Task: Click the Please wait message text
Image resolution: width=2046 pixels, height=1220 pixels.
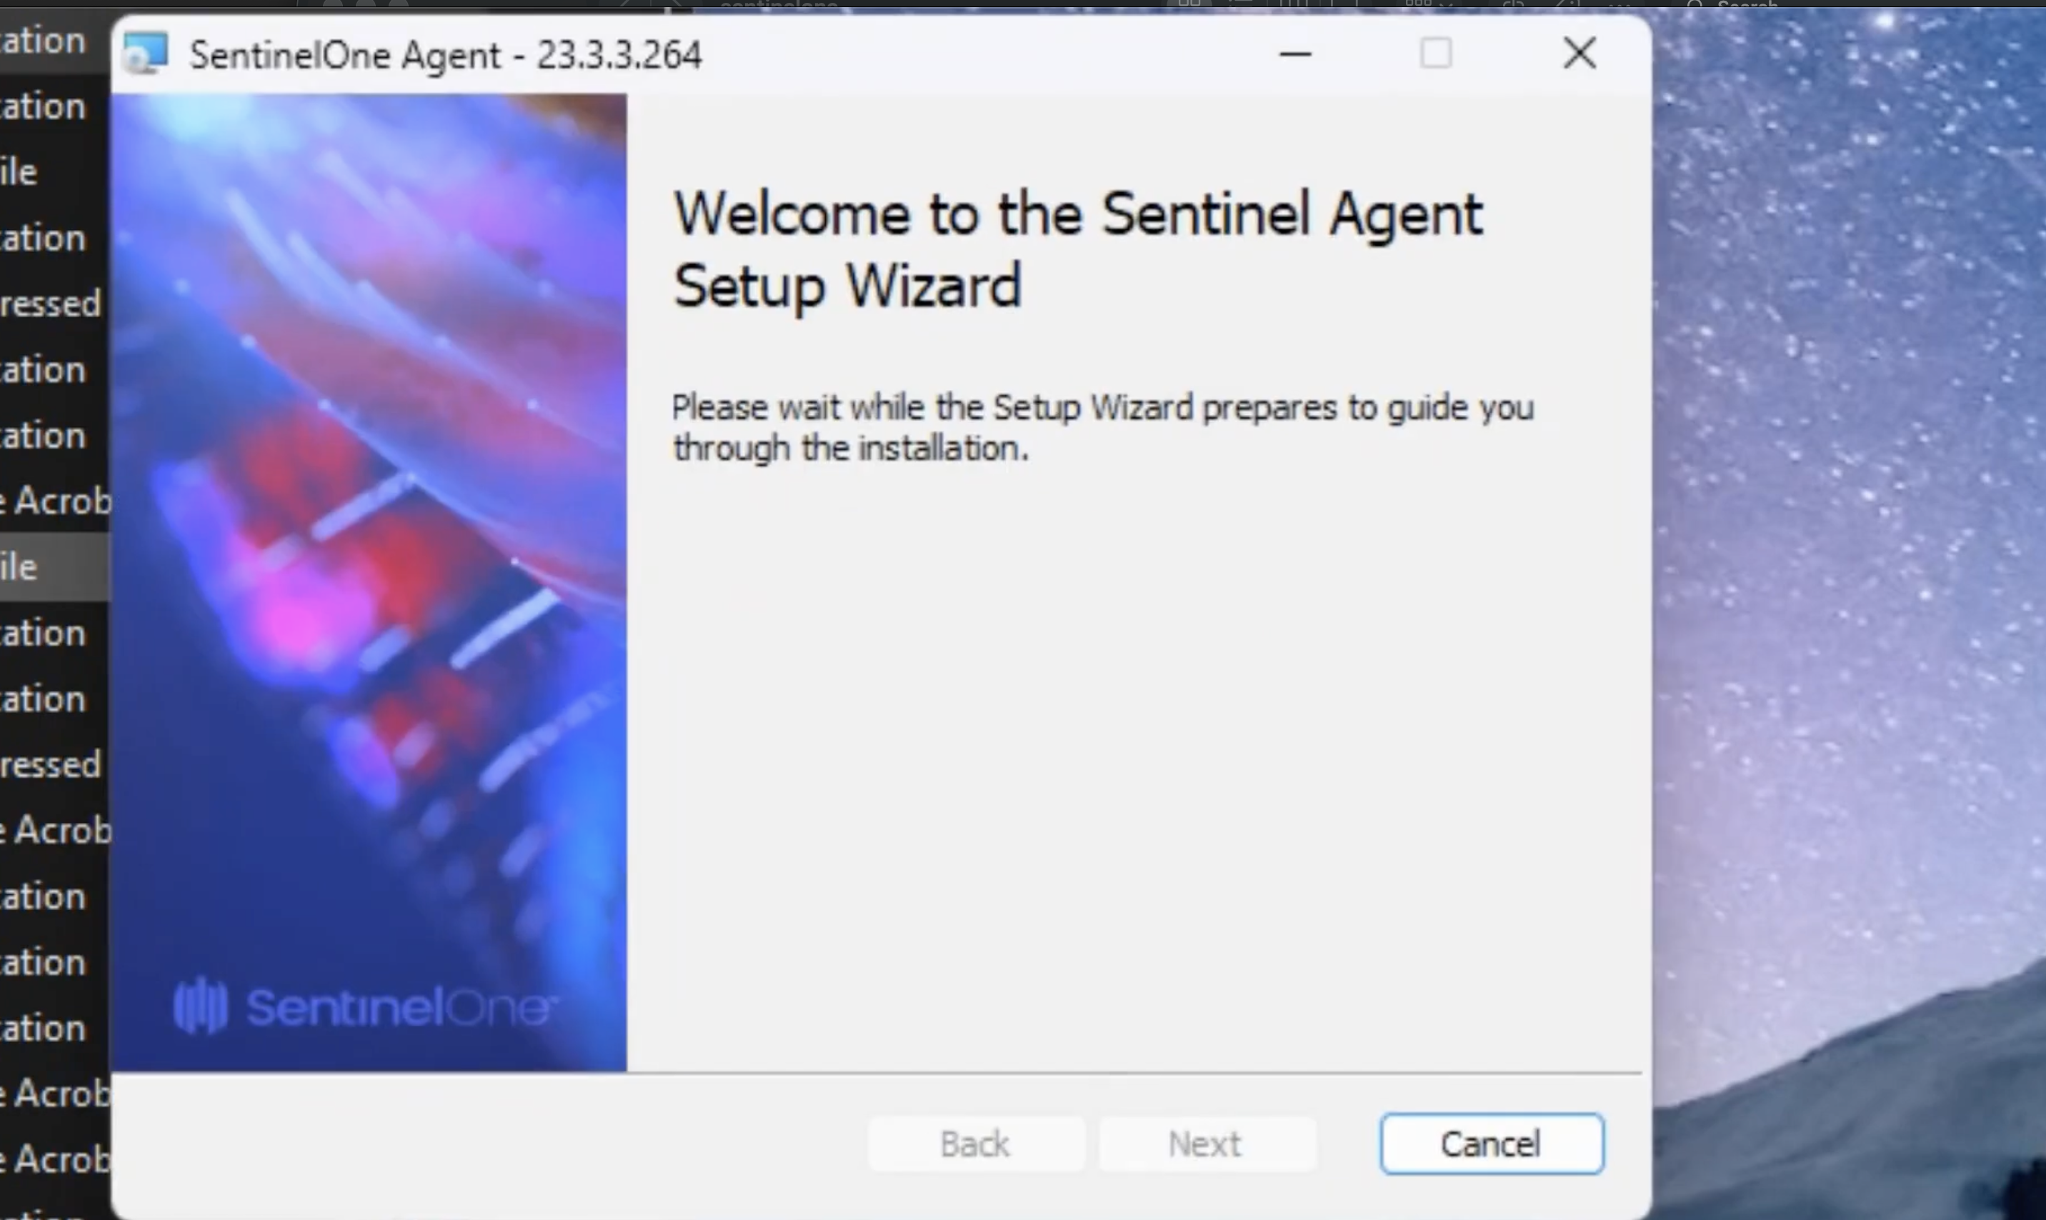Action: tap(1102, 427)
